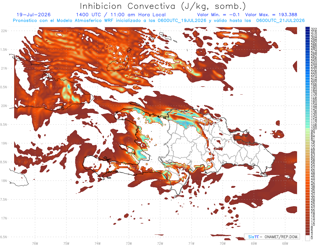
Task: Click the '71W' longitude label
Action: click(x=191, y=243)
